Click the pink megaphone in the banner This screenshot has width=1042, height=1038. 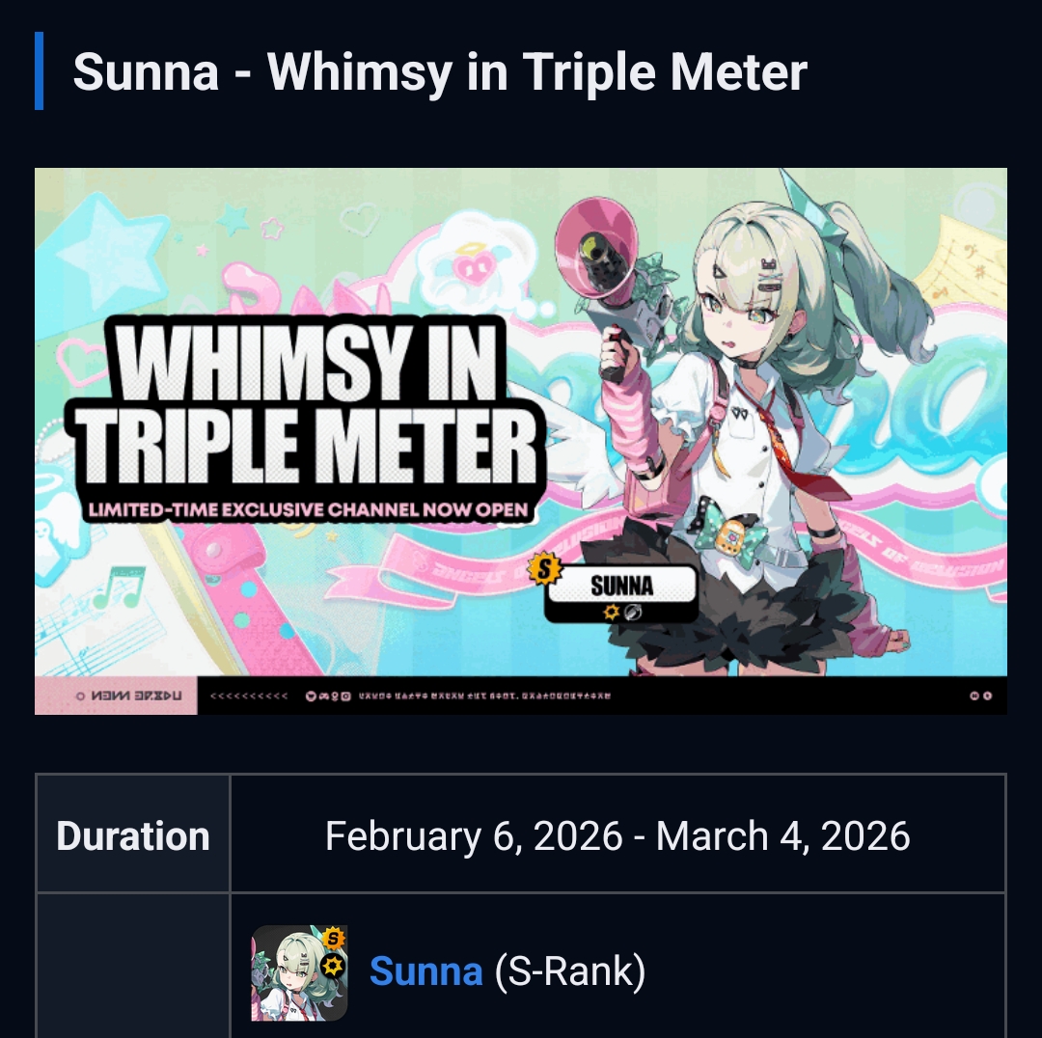click(x=596, y=253)
